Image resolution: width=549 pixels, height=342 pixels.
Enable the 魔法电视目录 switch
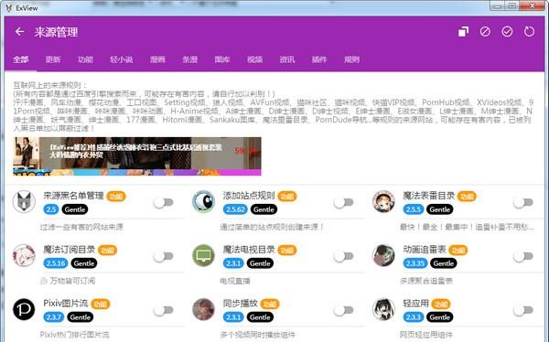coord(343,256)
